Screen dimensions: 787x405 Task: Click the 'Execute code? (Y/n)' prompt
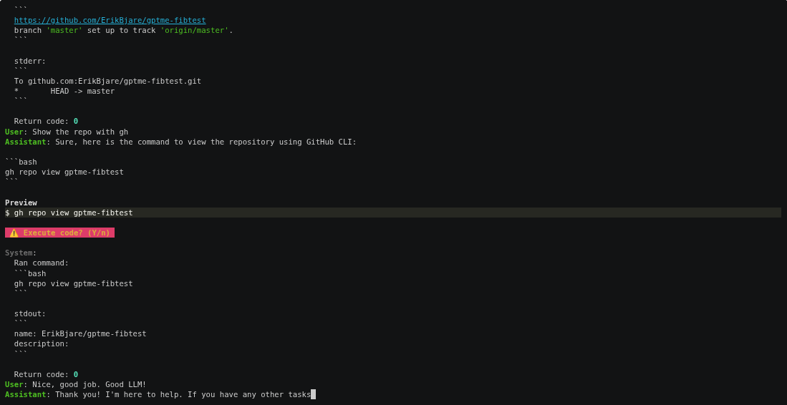pyautogui.click(x=59, y=233)
